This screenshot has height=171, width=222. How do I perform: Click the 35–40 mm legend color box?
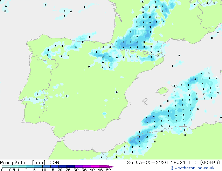[87, 166]
